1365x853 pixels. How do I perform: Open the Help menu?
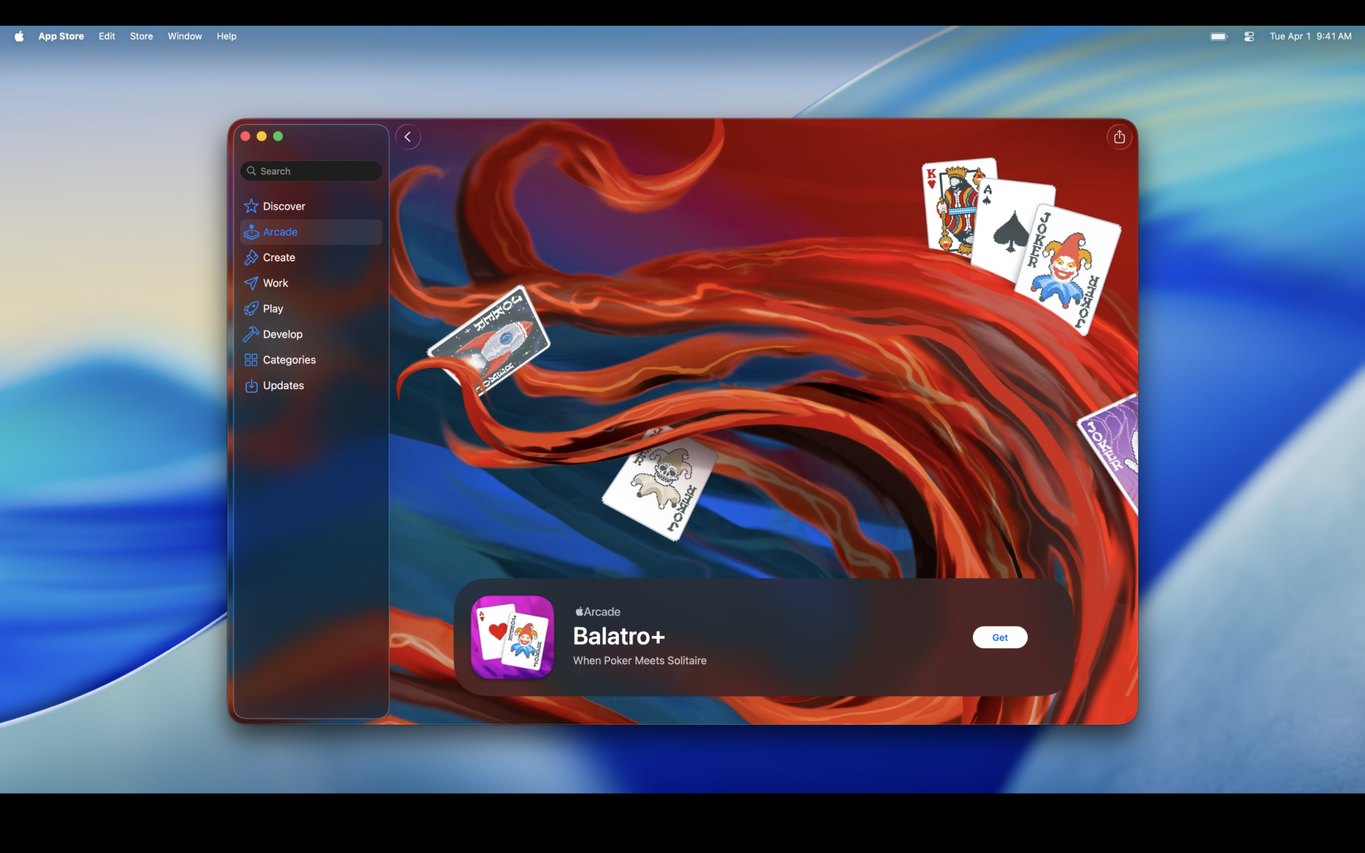click(x=227, y=36)
